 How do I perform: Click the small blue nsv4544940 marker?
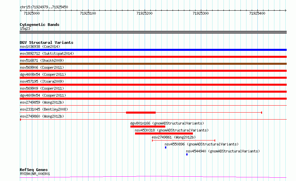click(187, 154)
